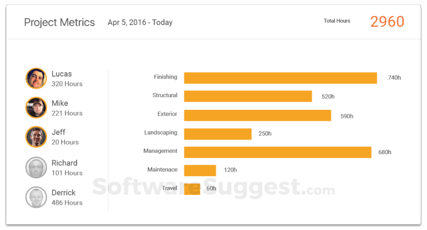The image size is (427, 230).
Task: Click the 2960 total hours figure
Action: tap(387, 22)
